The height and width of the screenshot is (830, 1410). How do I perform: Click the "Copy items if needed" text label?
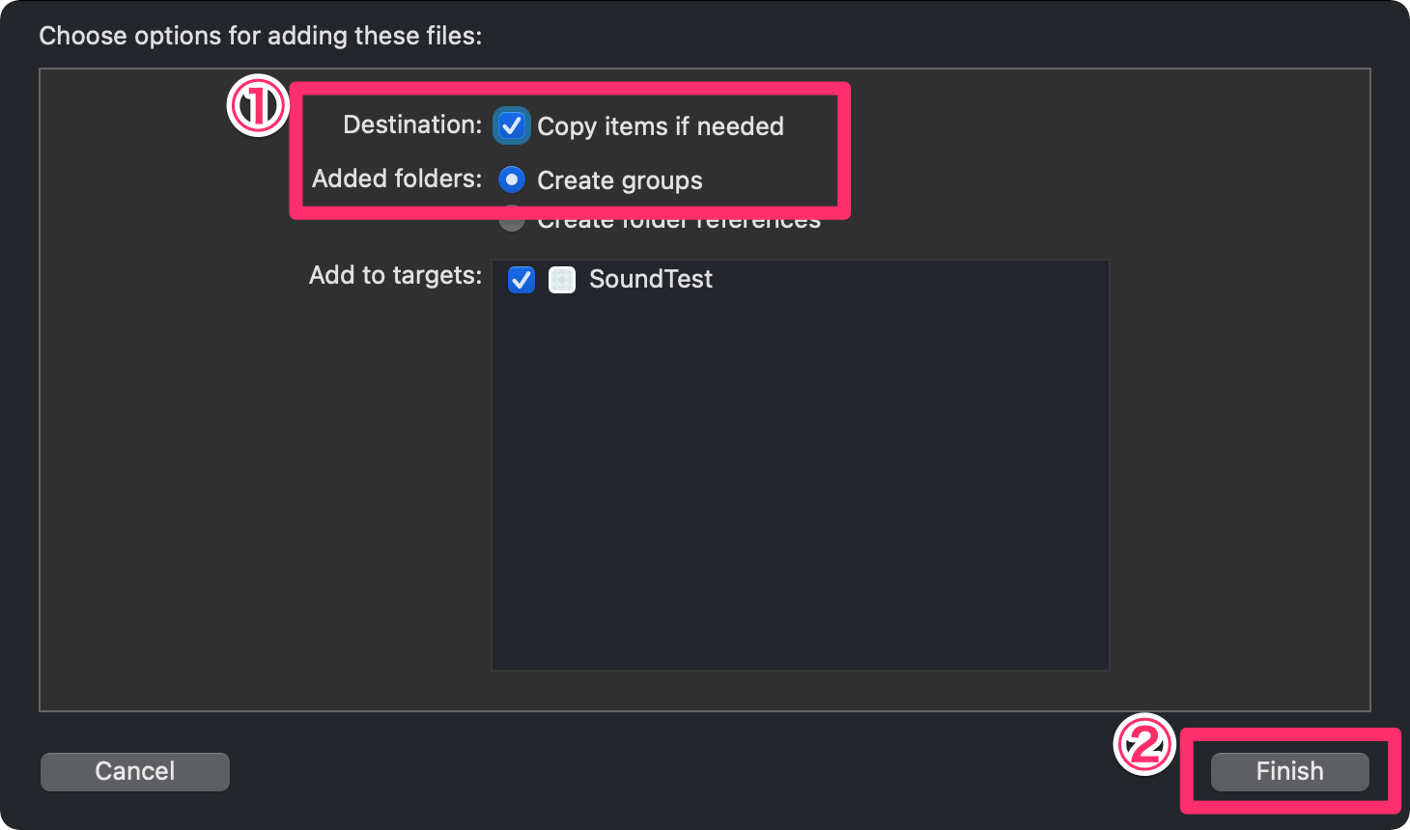[x=661, y=126]
